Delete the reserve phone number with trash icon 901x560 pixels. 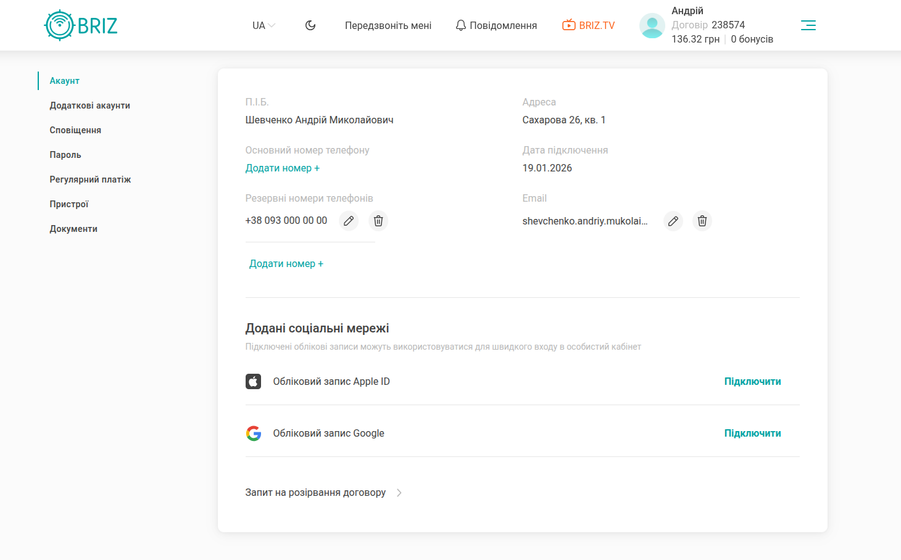tap(378, 221)
